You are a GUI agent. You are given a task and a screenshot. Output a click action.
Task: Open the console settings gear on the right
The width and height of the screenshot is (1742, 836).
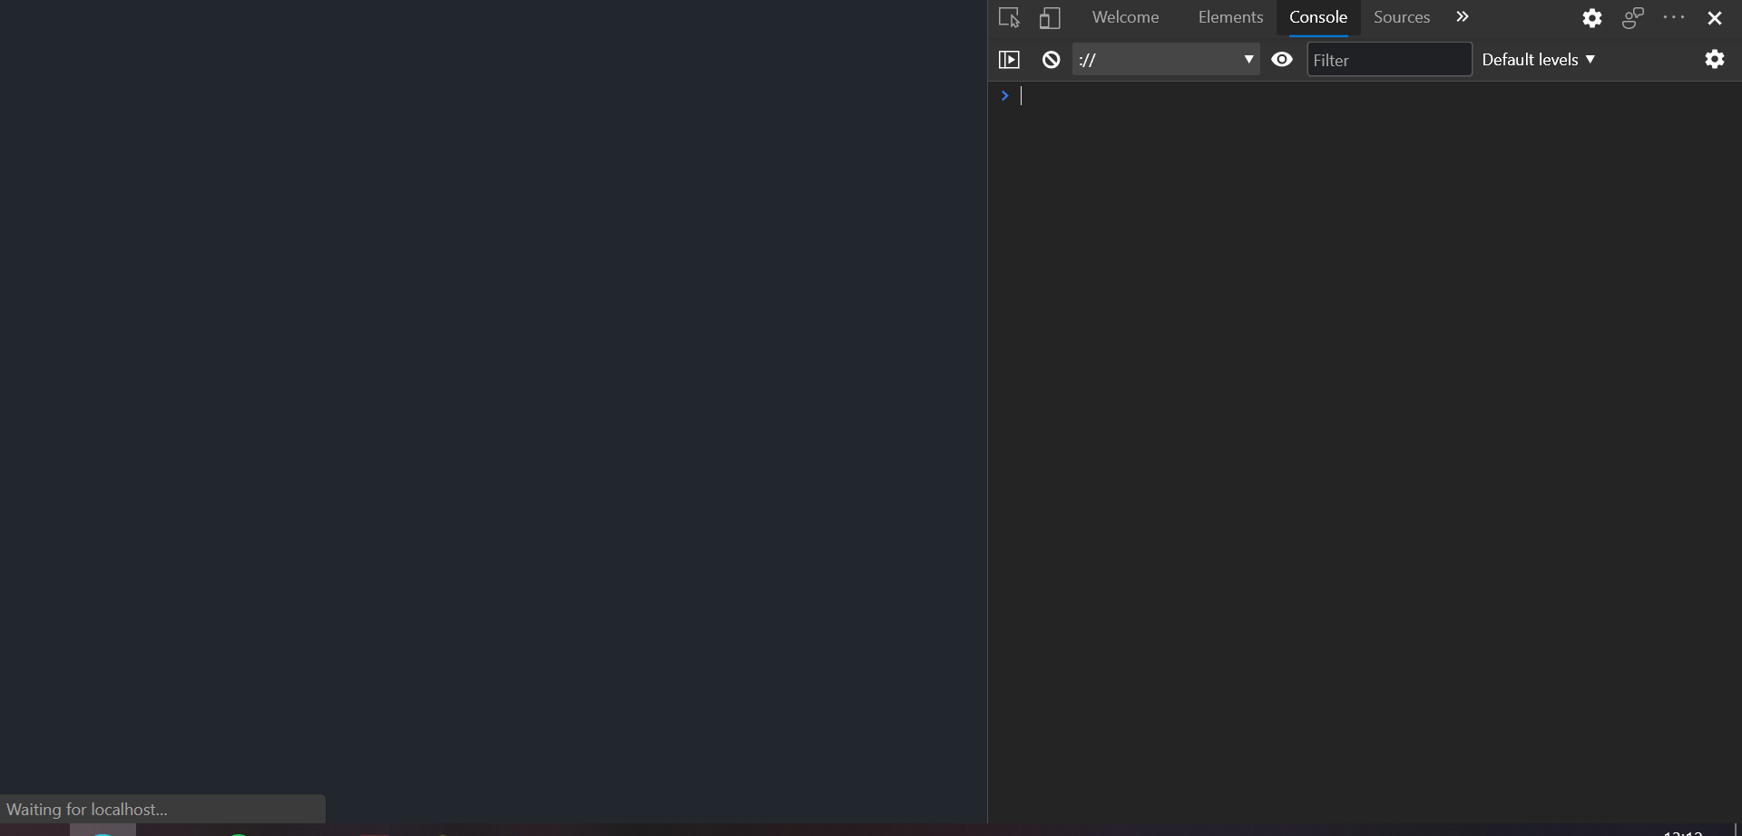click(1714, 59)
